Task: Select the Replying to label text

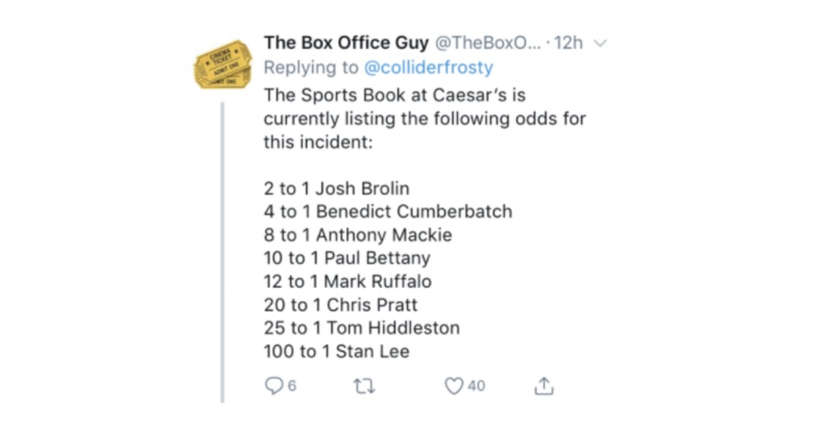Action: click(311, 68)
